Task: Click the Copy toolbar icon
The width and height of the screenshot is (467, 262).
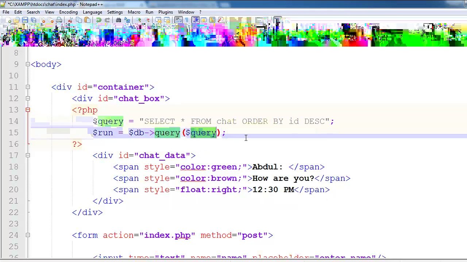Action: (78, 20)
